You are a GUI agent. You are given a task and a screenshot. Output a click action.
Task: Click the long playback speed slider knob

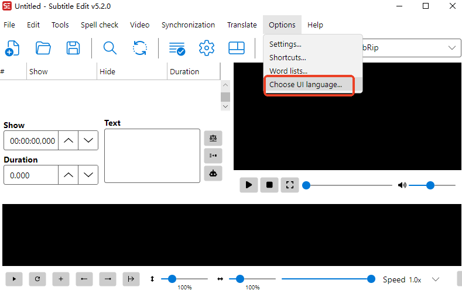click(x=371, y=279)
